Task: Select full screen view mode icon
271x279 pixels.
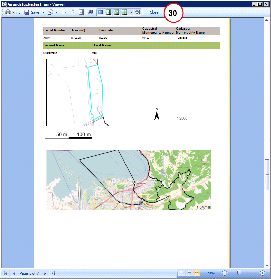Action: [100, 12]
